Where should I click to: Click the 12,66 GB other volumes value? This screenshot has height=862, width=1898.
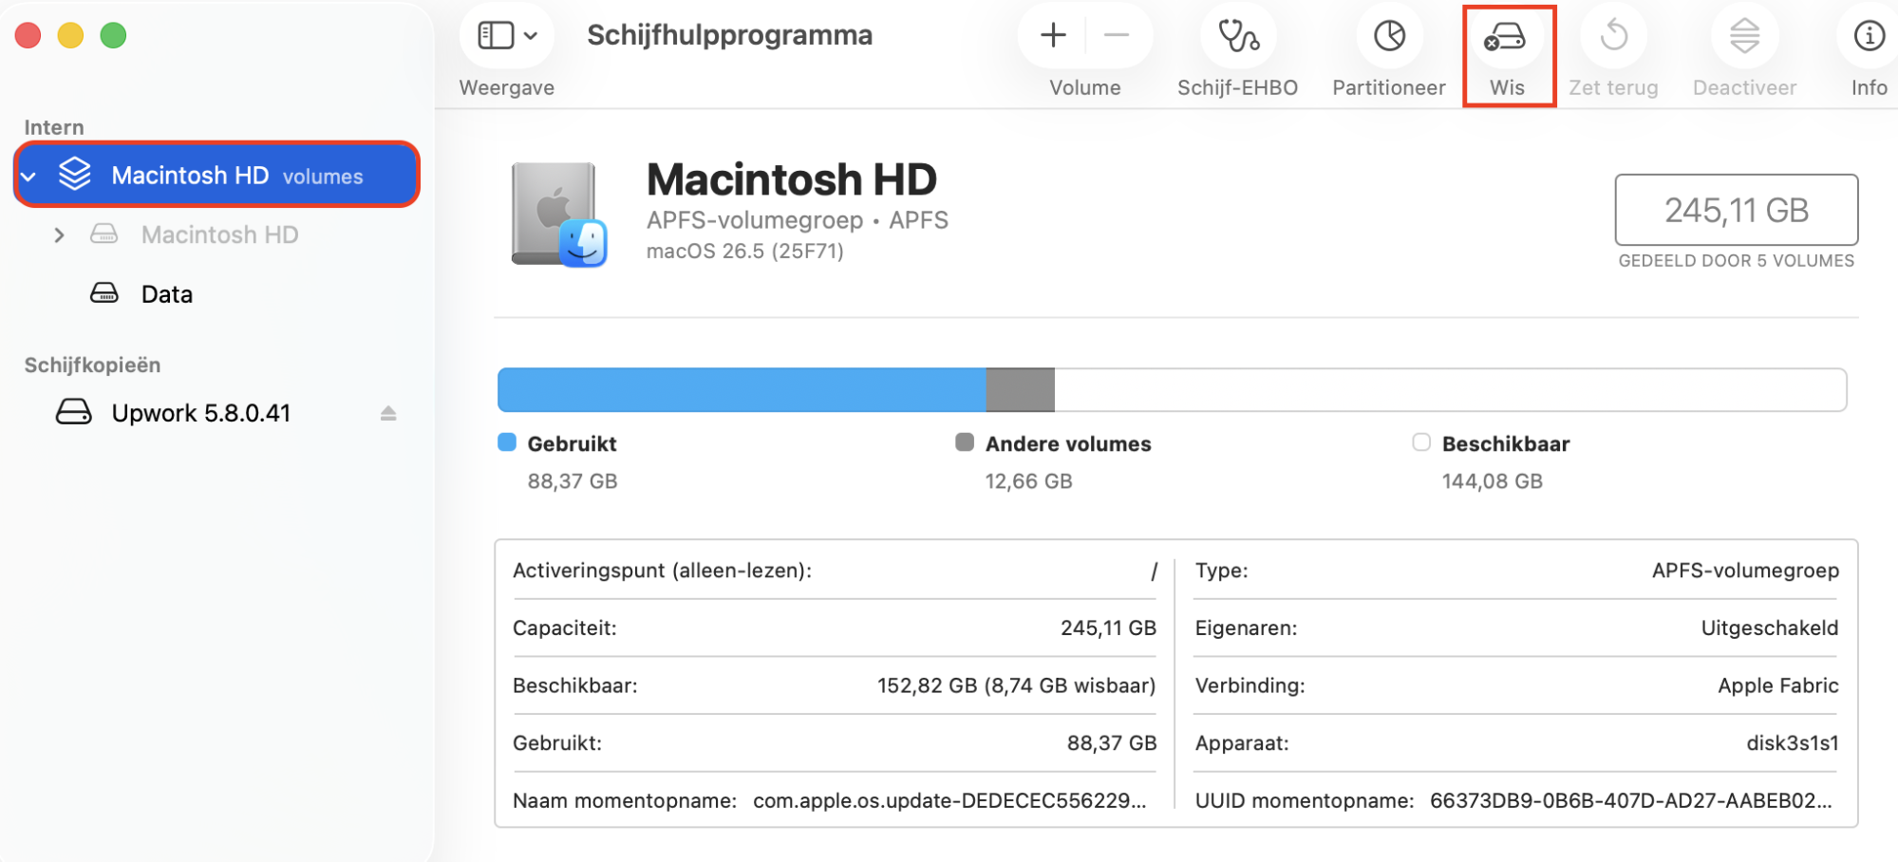point(1028,481)
